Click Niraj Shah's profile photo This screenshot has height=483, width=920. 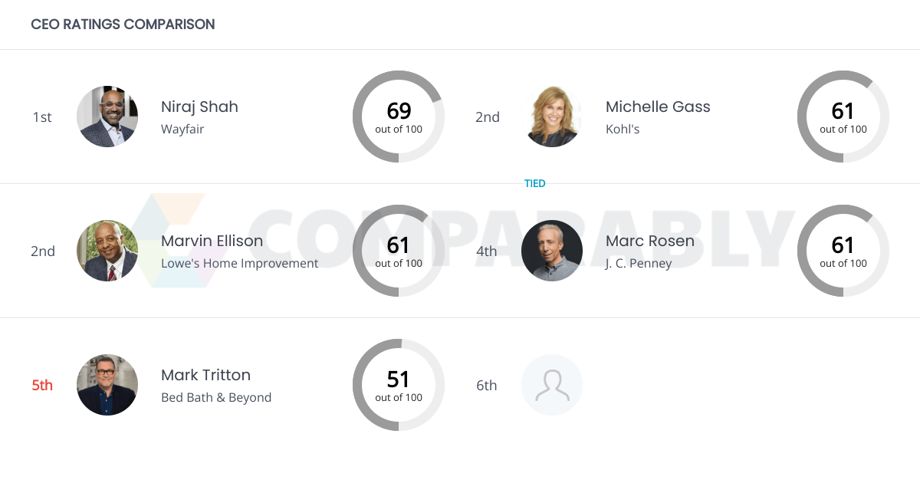(107, 117)
